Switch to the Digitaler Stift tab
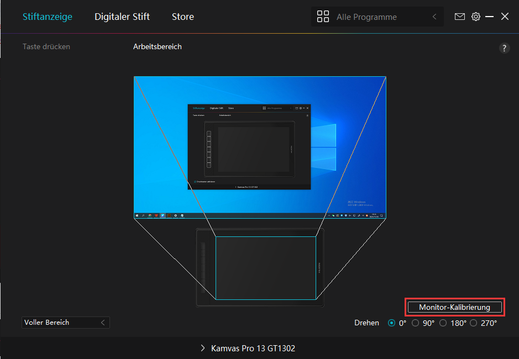 (x=122, y=17)
